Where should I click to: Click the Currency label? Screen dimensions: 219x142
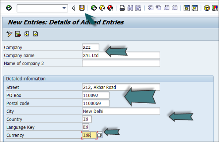[15, 135]
